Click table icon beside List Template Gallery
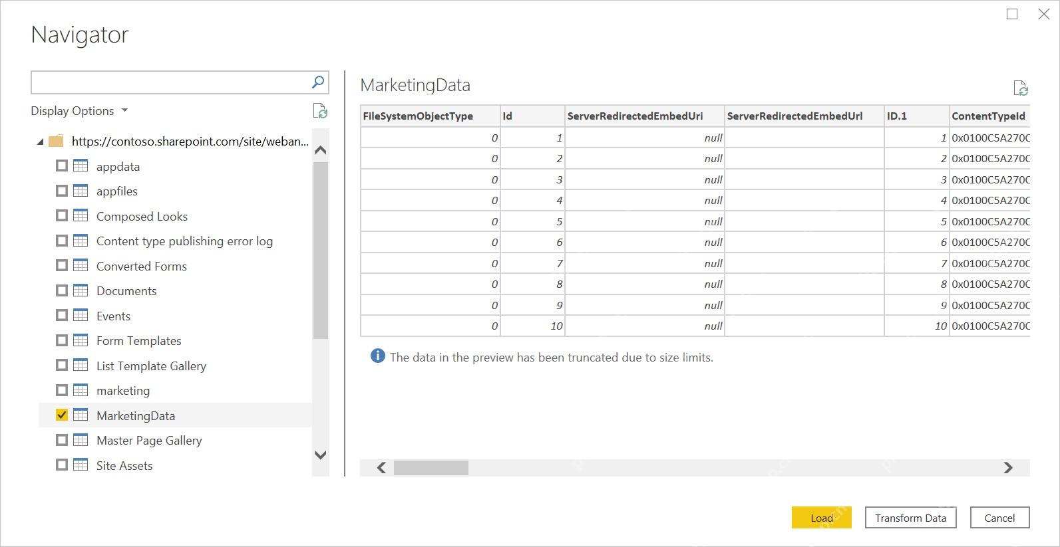The image size is (1060, 547). tap(81, 365)
